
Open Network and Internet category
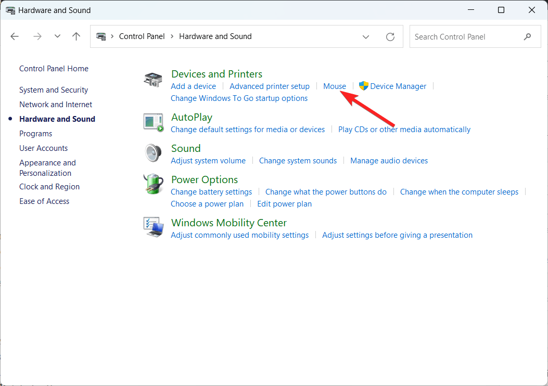(x=56, y=105)
